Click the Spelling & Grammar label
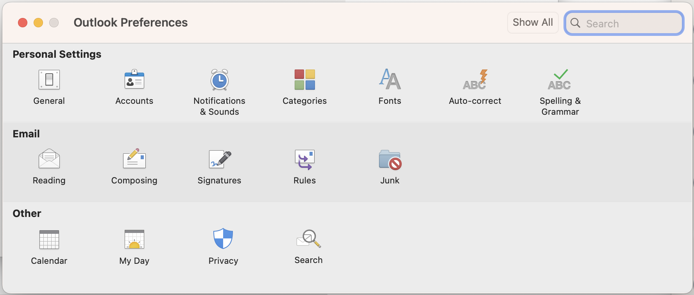This screenshot has height=295, width=694. click(560, 106)
